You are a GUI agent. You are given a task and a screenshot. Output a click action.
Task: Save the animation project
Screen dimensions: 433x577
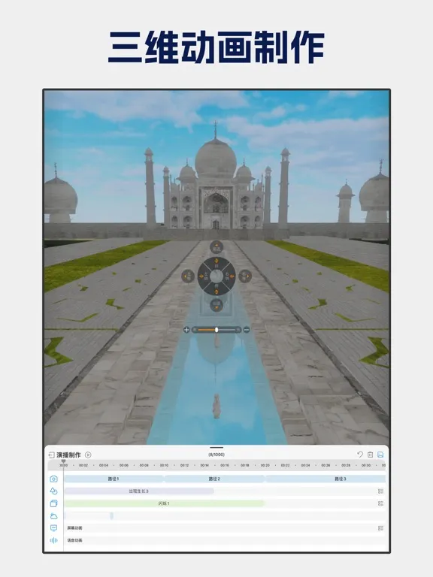click(x=380, y=455)
